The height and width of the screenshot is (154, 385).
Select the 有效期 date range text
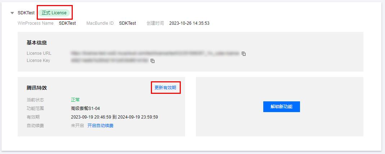(x=115, y=117)
